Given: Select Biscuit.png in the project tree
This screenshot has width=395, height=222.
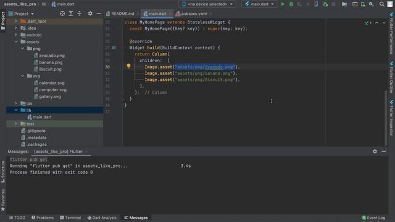Looking at the screenshot, I should [x=50, y=69].
